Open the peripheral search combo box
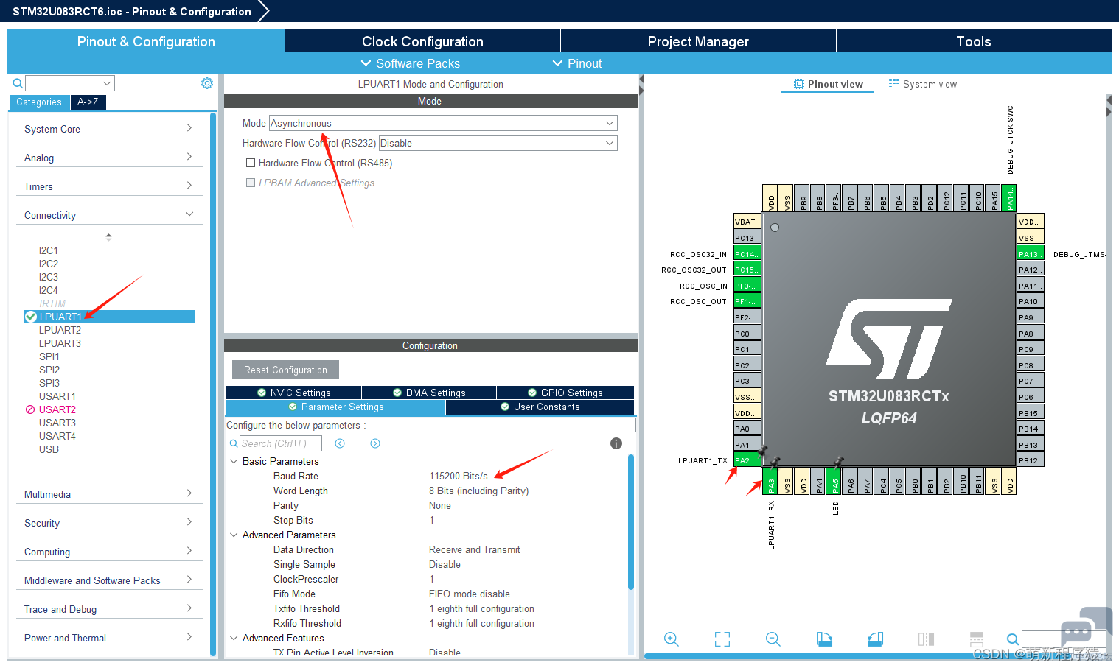 click(x=70, y=83)
